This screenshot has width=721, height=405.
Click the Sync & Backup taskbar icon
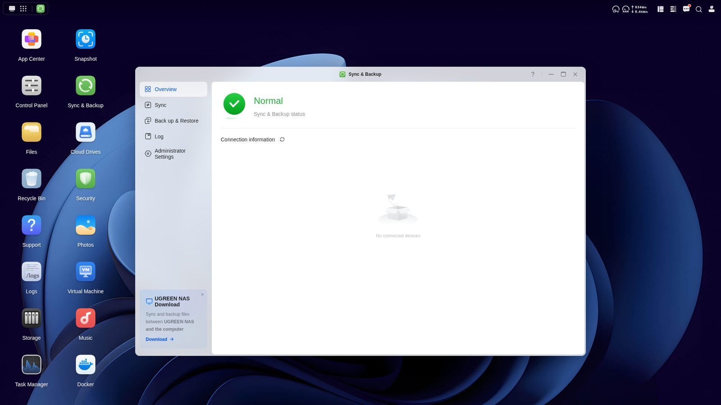click(x=41, y=9)
